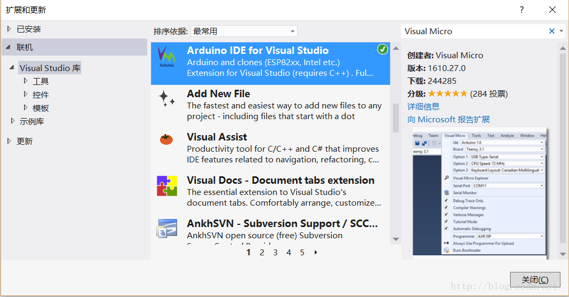This screenshot has height=297, width=569.
Task: Click inside the Visual Micro search field
Action: coord(474,31)
